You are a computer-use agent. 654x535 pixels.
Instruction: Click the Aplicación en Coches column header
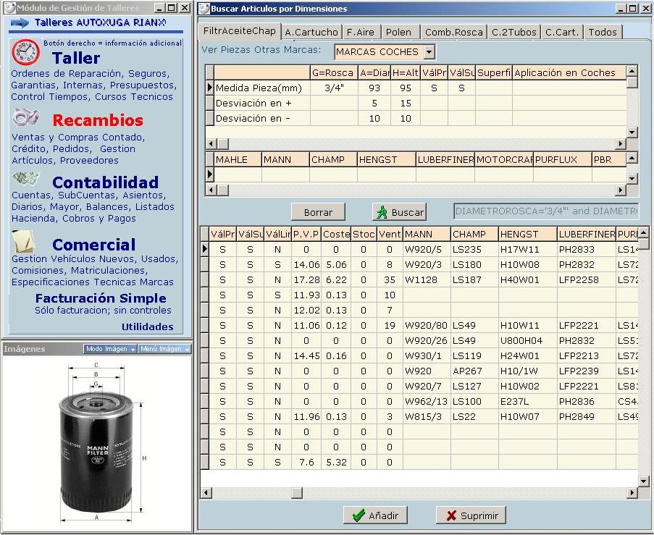(569, 73)
